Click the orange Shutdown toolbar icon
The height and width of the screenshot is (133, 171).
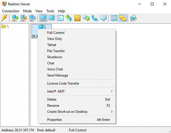coord(78,18)
